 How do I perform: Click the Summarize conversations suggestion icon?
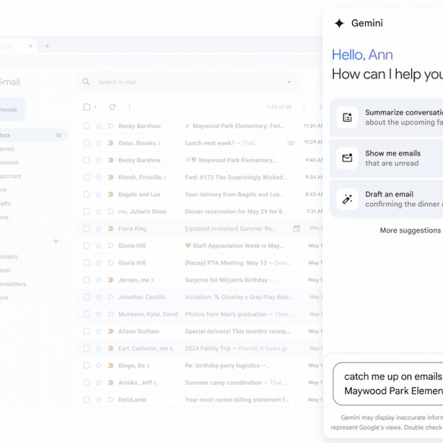click(x=347, y=118)
